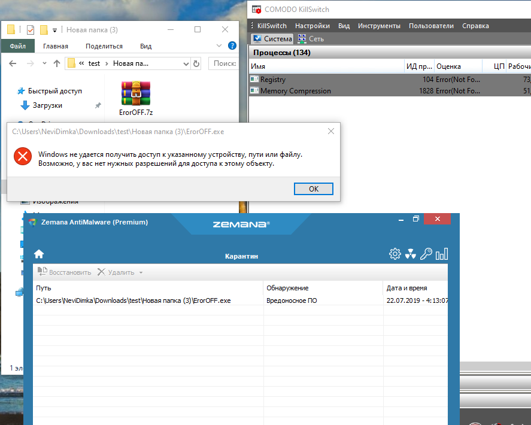Screen dimensions: 531x425
Task: Click the 22.07.2019 date cell
Action: point(417,300)
